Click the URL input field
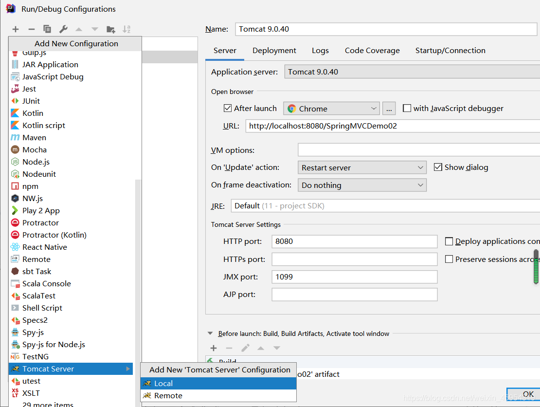 point(393,126)
